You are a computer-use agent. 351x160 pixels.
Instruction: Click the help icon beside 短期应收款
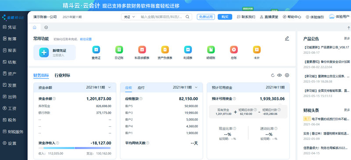click(x=255, y=110)
